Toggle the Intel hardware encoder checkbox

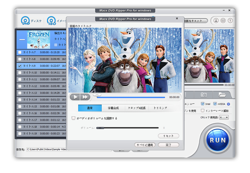point(202,104)
